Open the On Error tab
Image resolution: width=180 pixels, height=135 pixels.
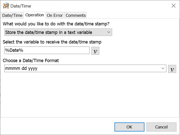pyautogui.click(x=55, y=15)
